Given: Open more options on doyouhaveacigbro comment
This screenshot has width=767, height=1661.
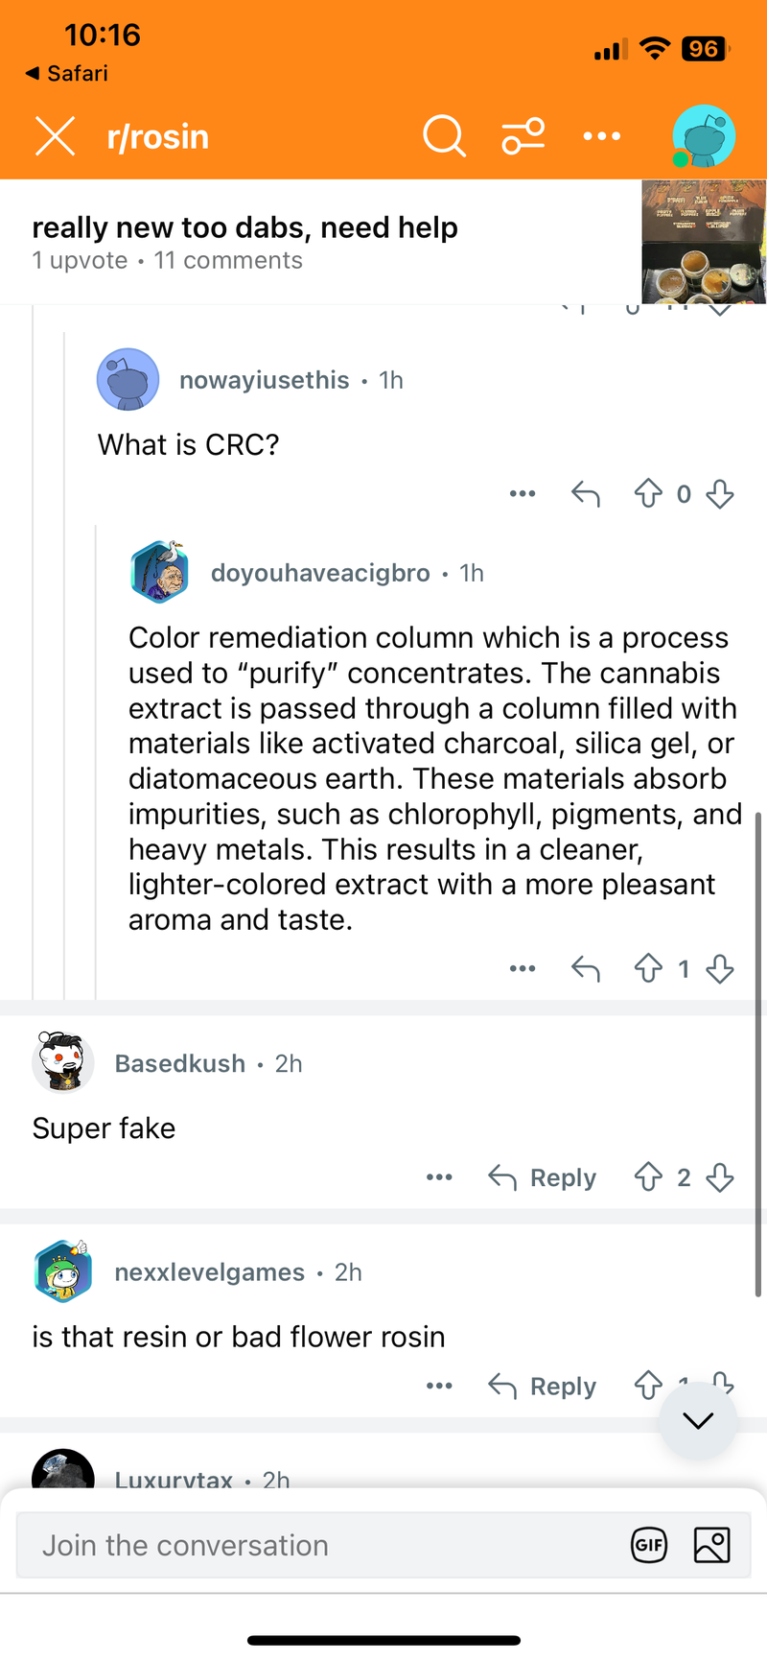Looking at the screenshot, I should pyautogui.click(x=523, y=969).
